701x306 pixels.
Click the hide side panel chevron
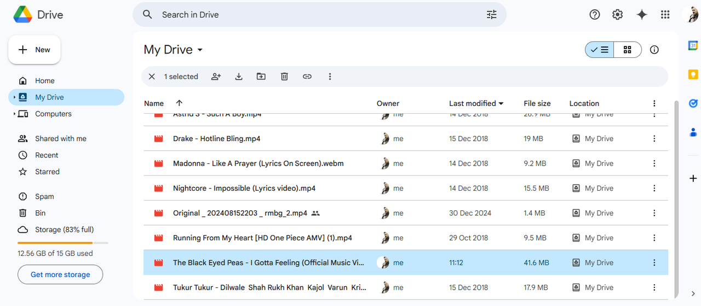[x=693, y=293]
